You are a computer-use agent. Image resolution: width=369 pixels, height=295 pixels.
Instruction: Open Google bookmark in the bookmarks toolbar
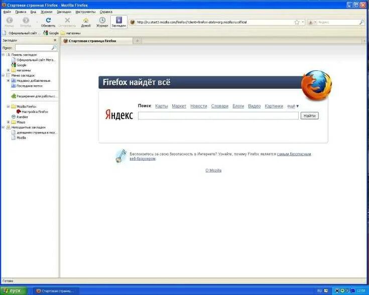(x=51, y=33)
